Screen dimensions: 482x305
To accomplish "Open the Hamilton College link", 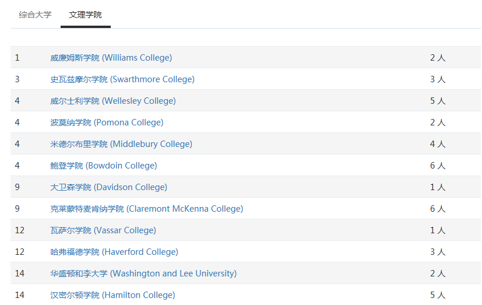I will 112,295.
